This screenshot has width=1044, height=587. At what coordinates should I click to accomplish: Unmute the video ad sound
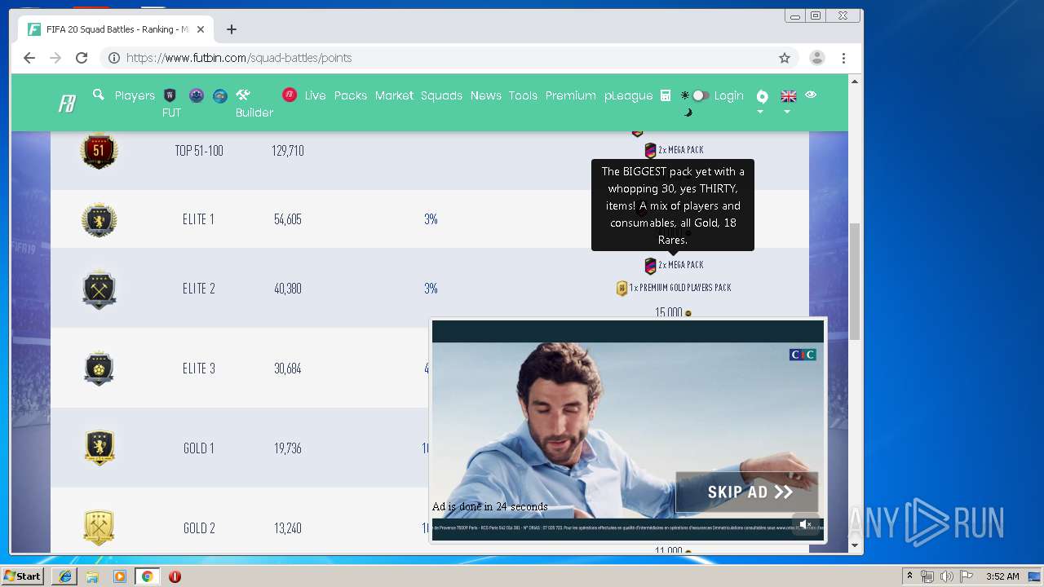pyautogui.click(x=806, y=524)
